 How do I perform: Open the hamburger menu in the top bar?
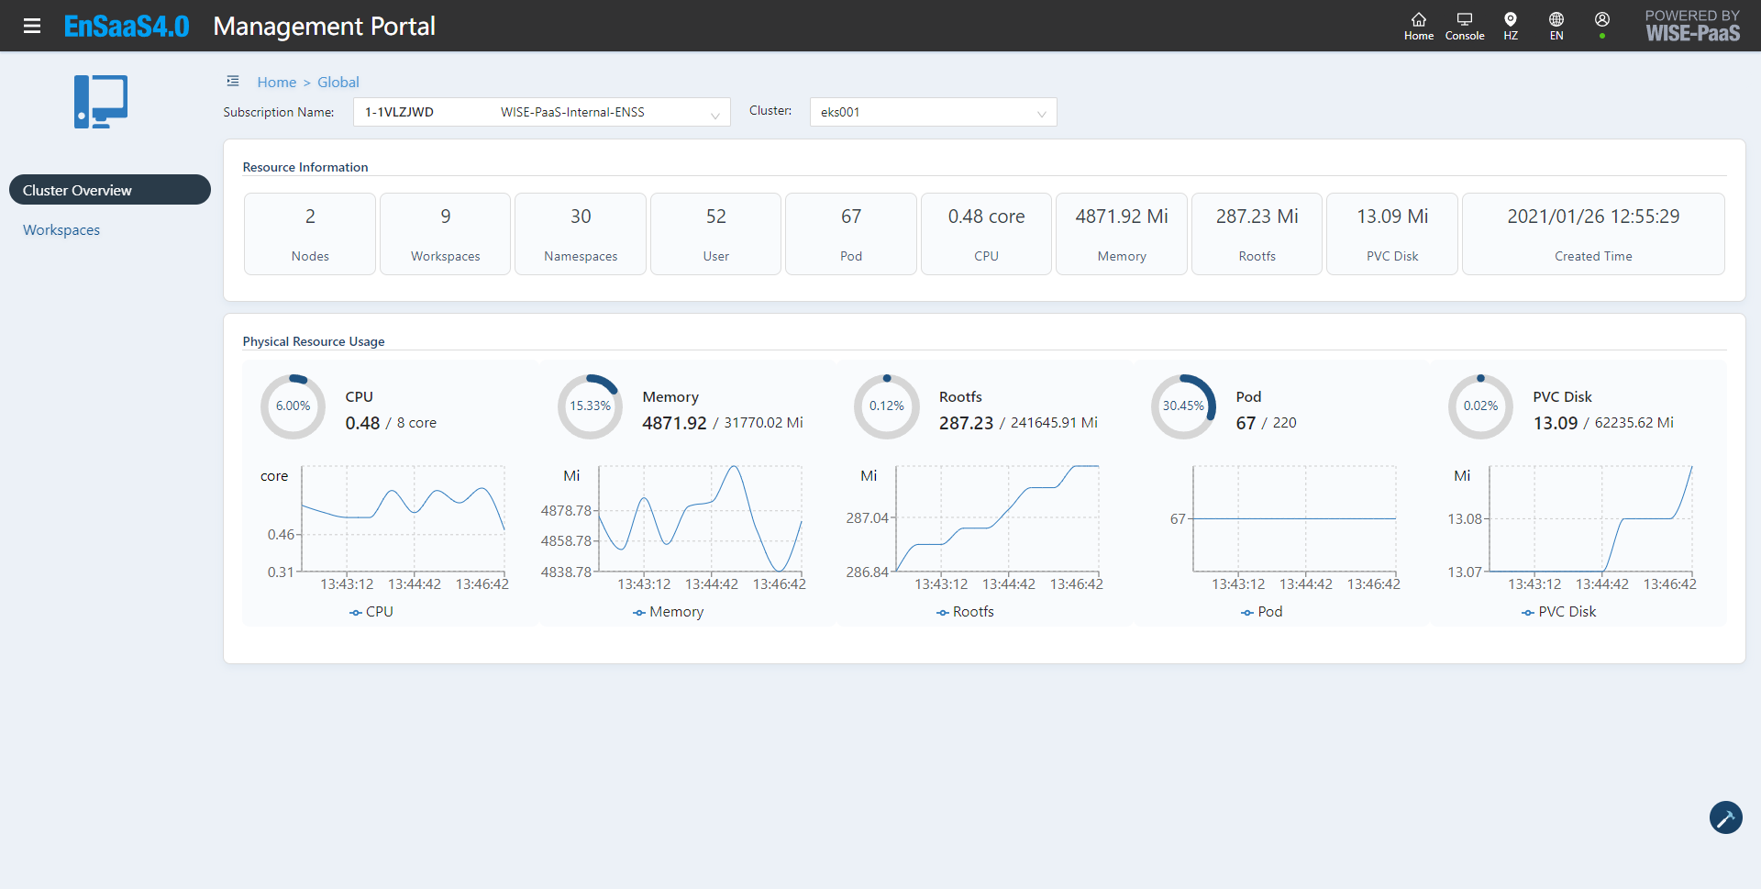coord(32,26)
